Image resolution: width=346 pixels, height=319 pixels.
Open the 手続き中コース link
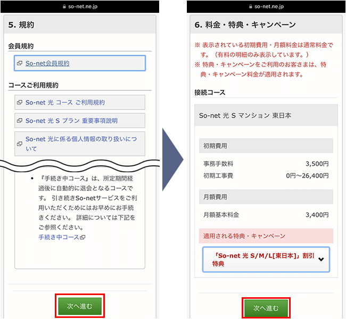click(59, 237)
